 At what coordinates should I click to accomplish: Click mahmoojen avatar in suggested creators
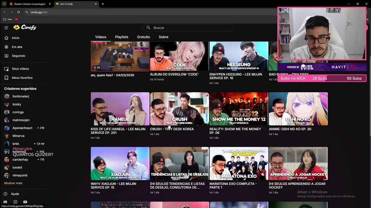coord(7,120)
